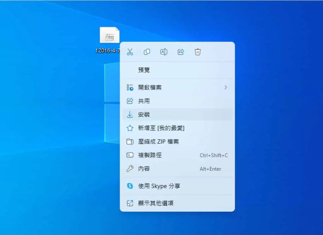Add file via 新增至 [我的最愛]
Viewport: 323px width, 235px height.
pos(177,128)
